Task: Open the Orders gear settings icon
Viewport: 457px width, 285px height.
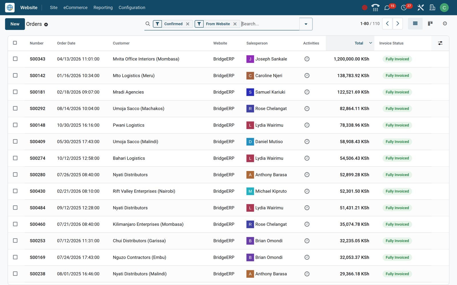Action: (x=46, y=25)
